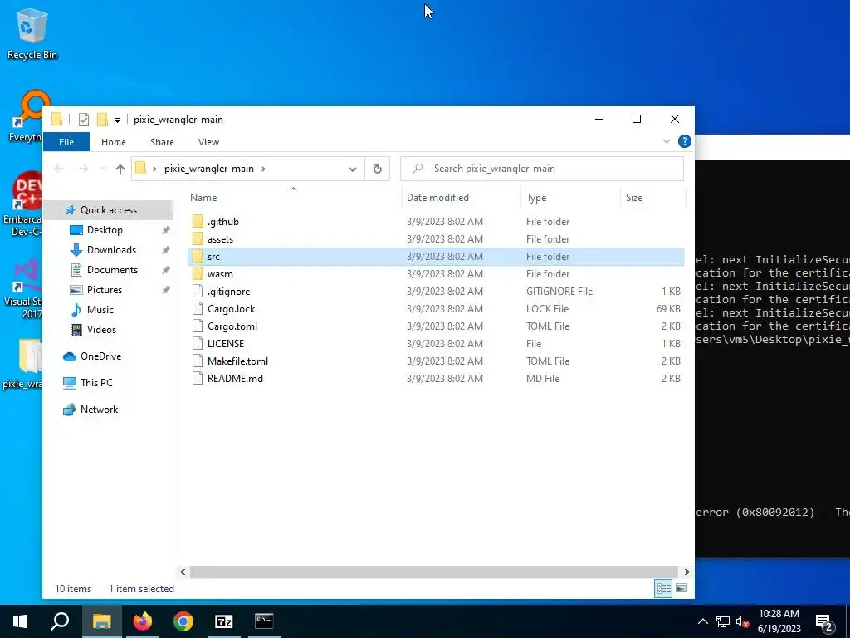Screen dimensions: 850x638
Task: Click pixie_wrangler-main in address breadcrumb
Action: (x=209, y=169)
